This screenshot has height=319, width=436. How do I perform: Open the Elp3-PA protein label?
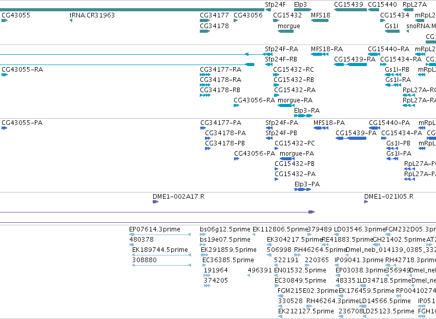307,184
